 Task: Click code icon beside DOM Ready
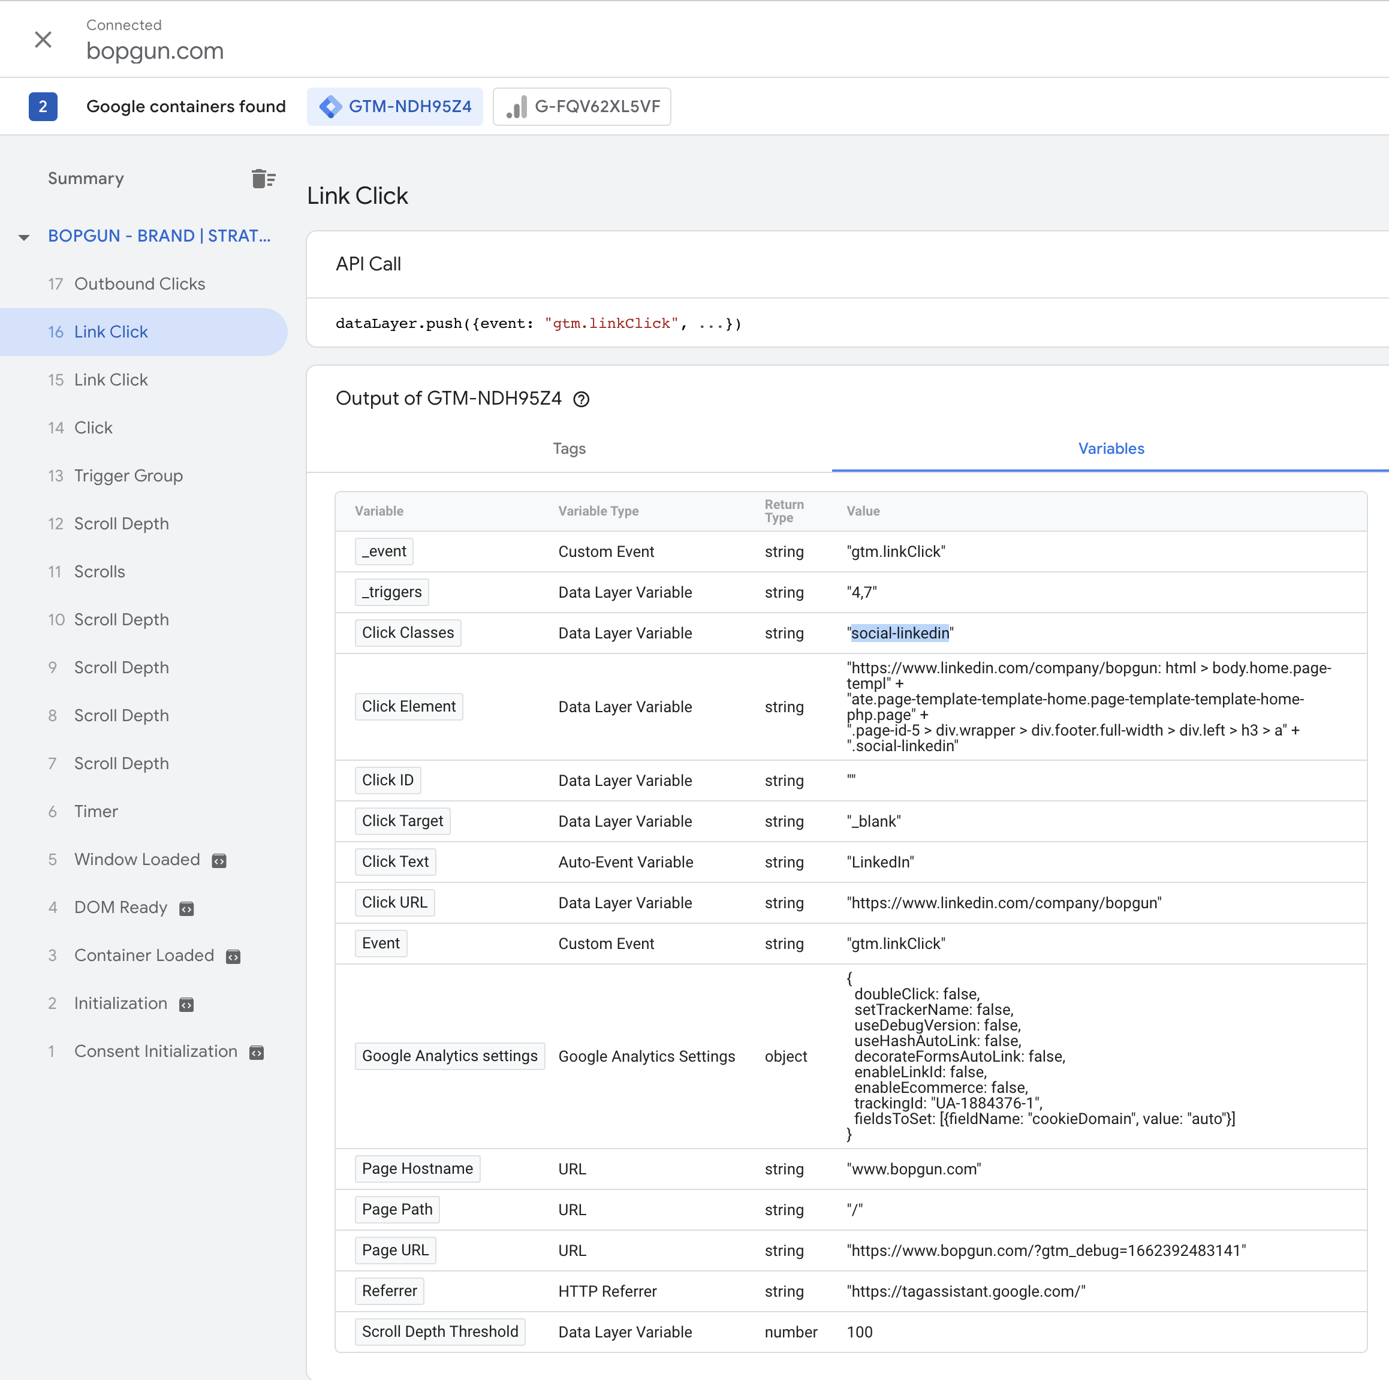186,909
